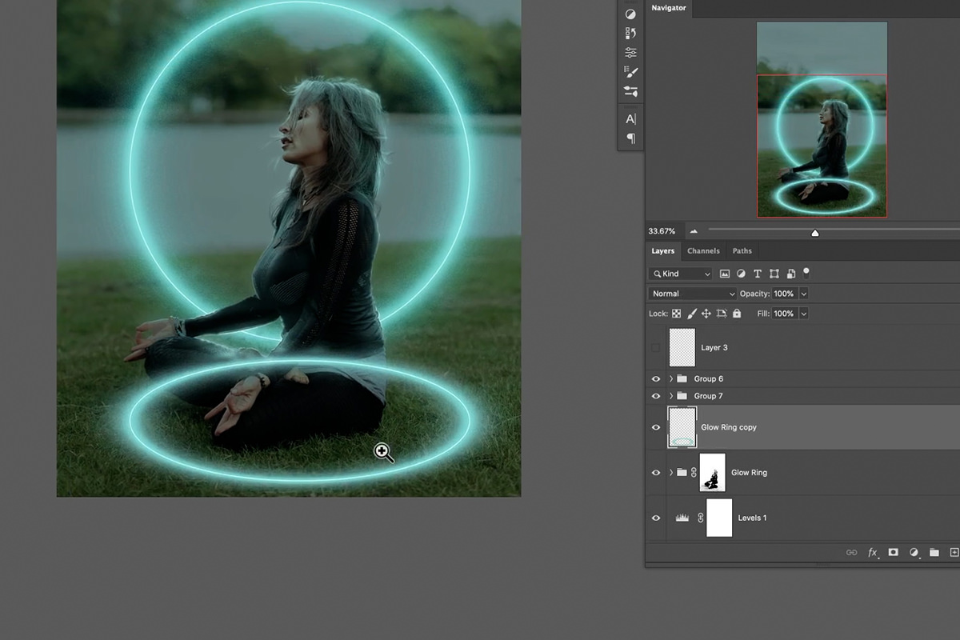Select the Glow Ring copy layer thumbnail
Viewport: 960px width, 640px height.
[x=682, y=427]
